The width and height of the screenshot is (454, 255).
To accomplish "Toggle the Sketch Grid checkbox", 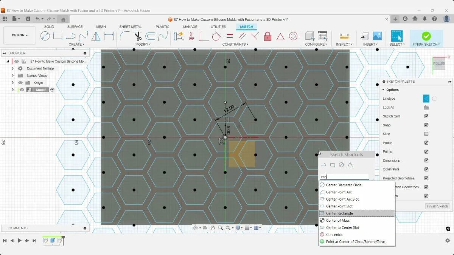I will (x=426, y=116).
